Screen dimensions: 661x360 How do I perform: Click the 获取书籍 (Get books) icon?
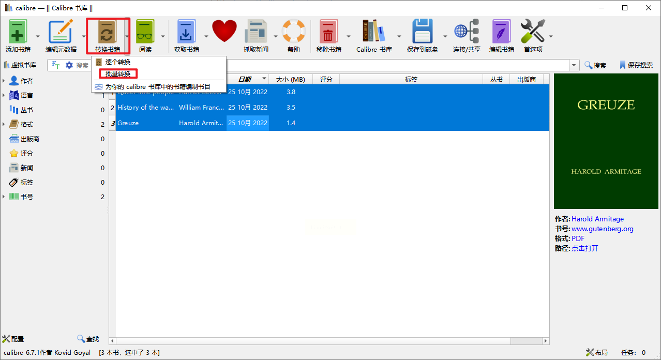pyautogui.click(x=186, y=33)
